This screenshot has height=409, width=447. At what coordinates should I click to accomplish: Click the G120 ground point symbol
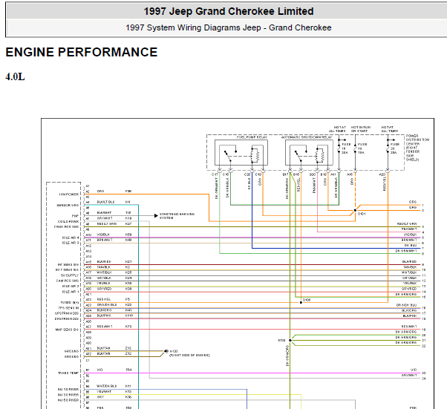click(x=166, y=351)
